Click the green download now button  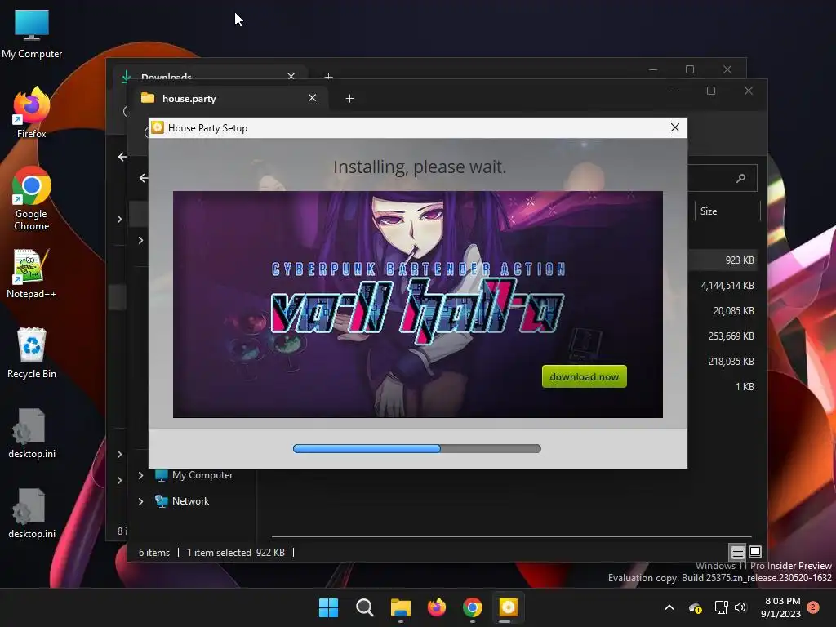(x=584, y=376)
